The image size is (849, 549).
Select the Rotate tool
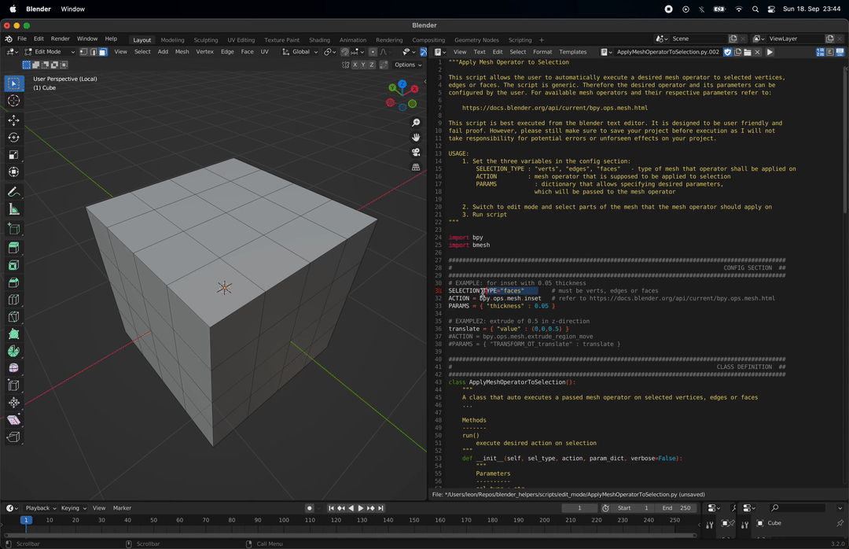tap(13, 138)
